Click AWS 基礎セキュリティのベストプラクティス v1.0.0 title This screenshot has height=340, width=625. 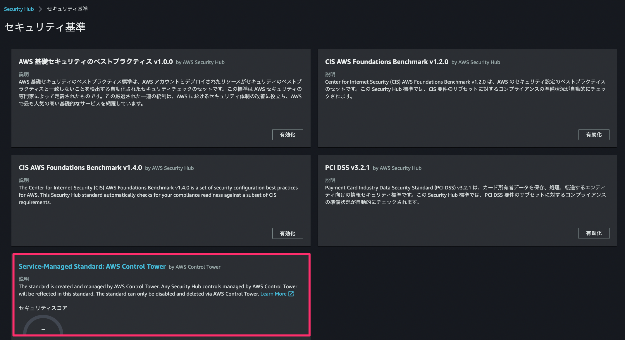tap(96, 62)
